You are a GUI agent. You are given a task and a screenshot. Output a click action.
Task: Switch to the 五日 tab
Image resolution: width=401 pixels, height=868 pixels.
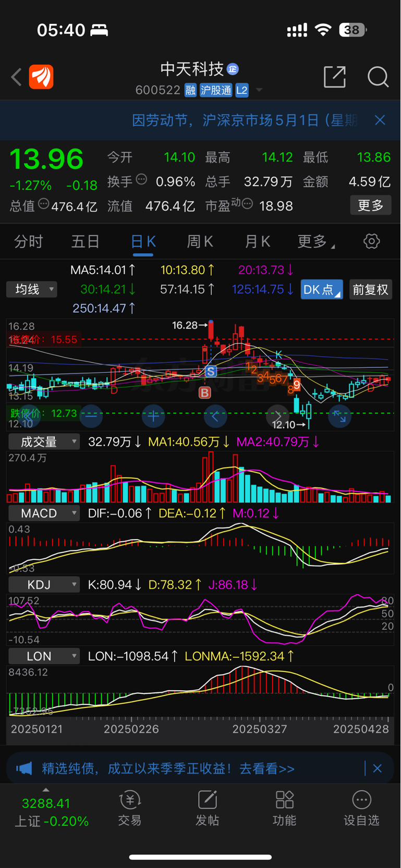(86, 241)
